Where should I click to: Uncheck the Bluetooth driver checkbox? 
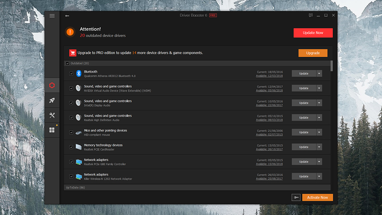[x=71, y=74]
